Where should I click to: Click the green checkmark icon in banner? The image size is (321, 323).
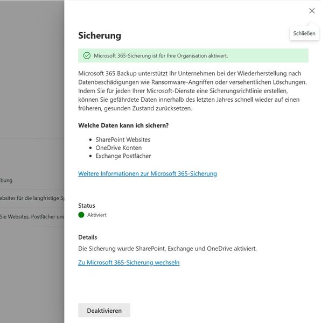[87, 55]
